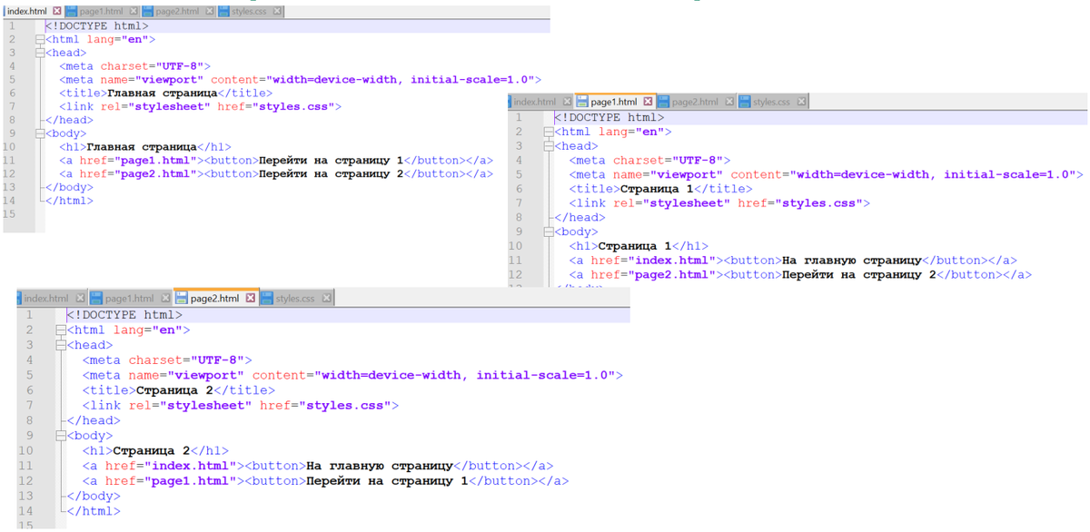This screenshot has height=532, width=1090.
Task: Click line number 14 in page2.html editor
Action: pos(25,510)
